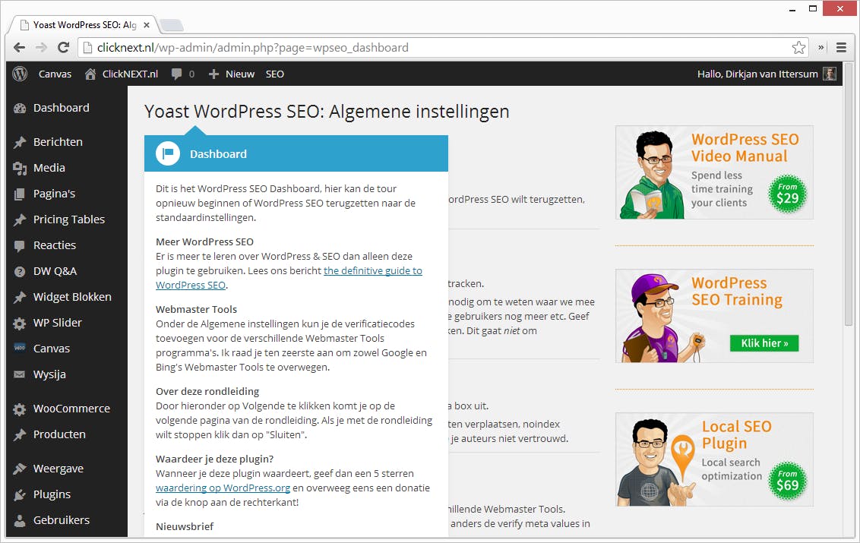Image resolution: width=860 pixels, height=543 pixels.
Task: Click the Widget Blokken pin icon
Action: tap(20, 297)
